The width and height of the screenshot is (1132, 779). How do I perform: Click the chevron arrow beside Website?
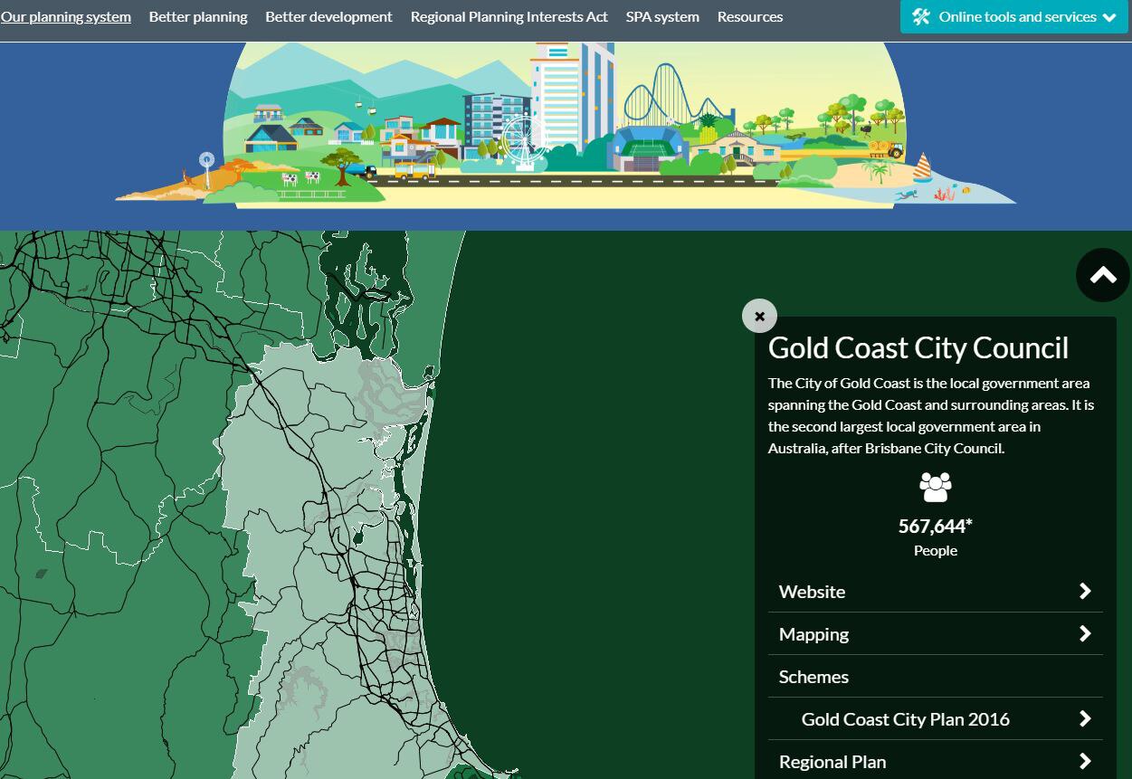coord(1084,591)
